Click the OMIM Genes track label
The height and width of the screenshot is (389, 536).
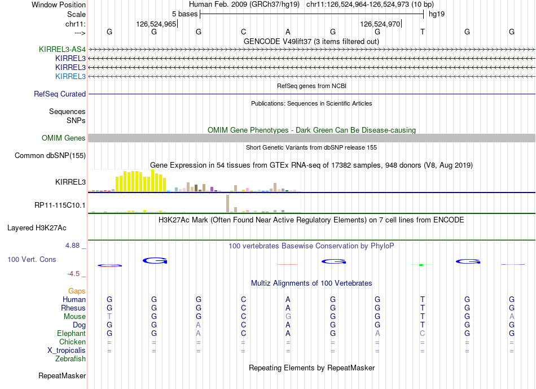64,138
